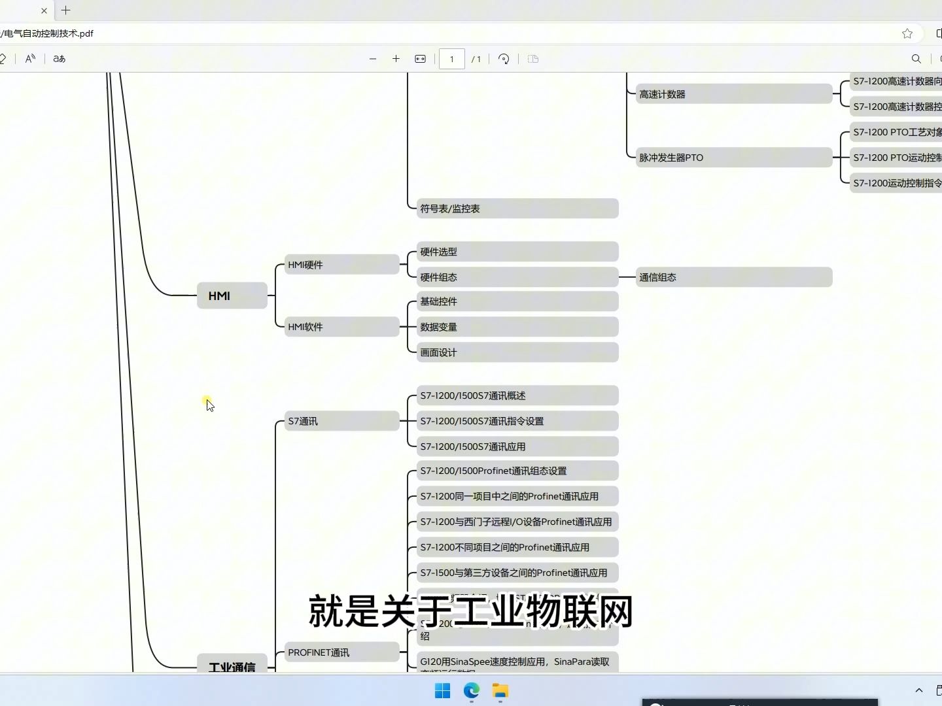The width and height of the screenshot is (942, 706).
Task: Click the page number field
Action: (451, 59)
